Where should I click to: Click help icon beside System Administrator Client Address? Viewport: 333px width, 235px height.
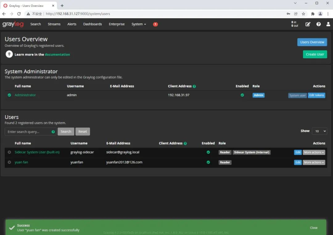(x=194, y=86)
